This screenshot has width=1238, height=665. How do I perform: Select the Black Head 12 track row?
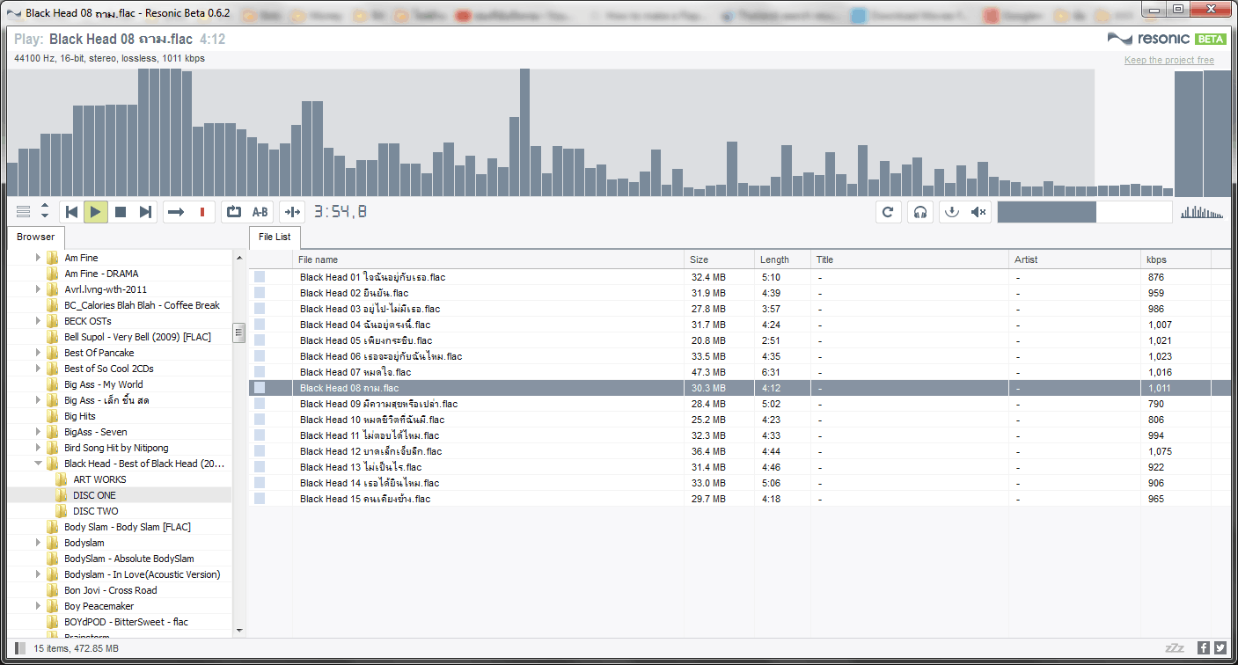tap(739, 451)
